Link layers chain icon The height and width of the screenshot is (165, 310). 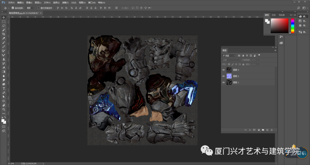tap(245, 130)
